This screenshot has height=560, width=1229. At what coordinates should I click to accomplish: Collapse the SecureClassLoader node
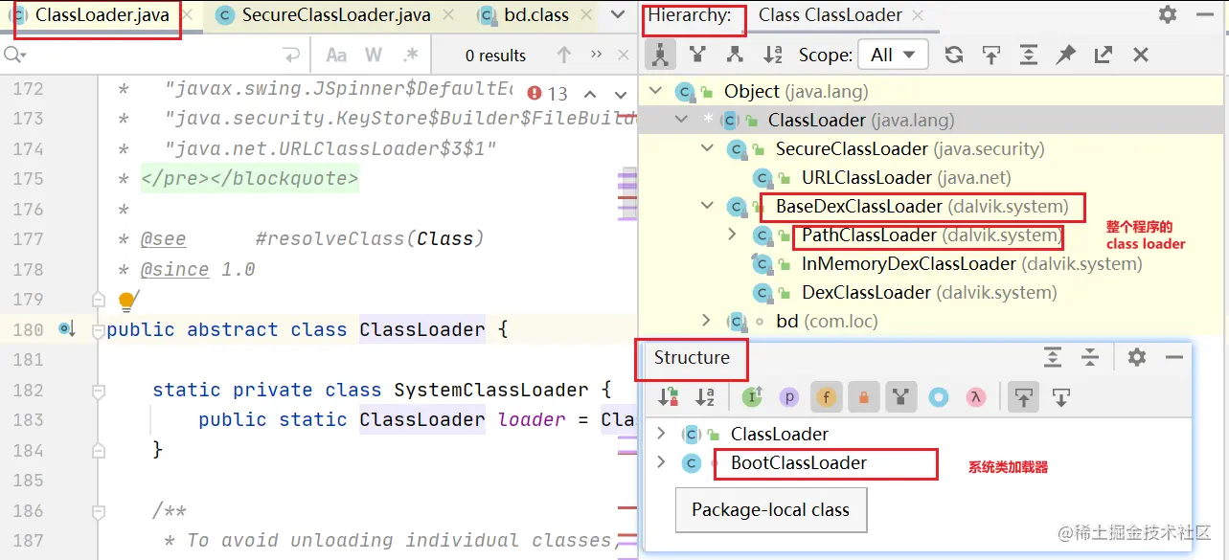click(x=707, y=148)
